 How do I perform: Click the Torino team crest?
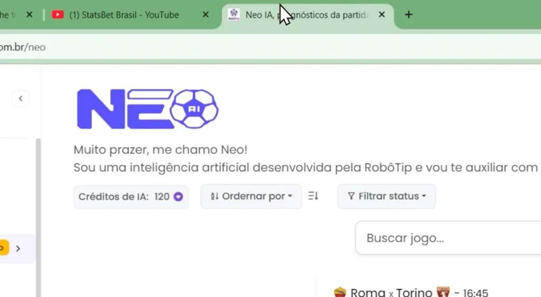pos(443,292)
